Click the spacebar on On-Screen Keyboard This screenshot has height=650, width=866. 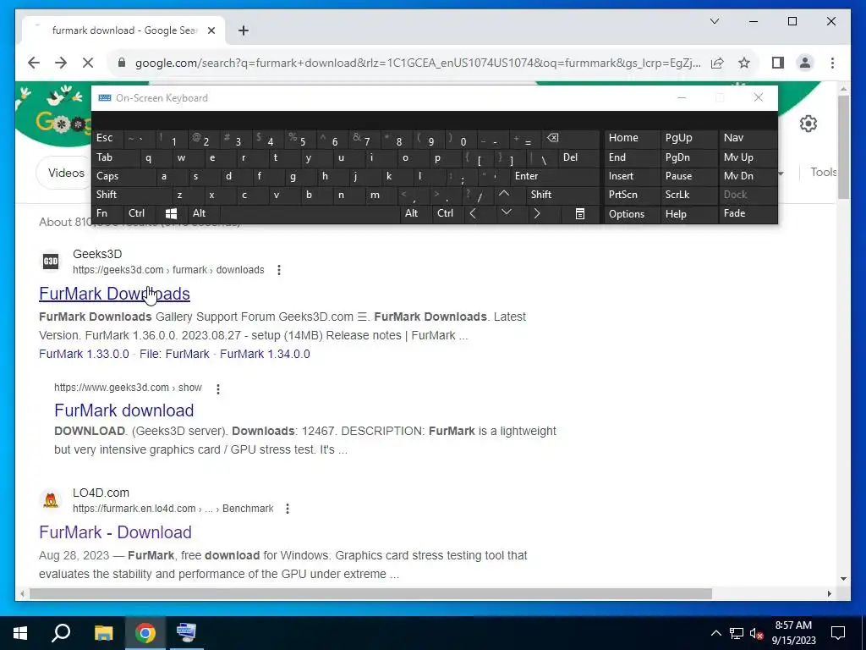click(310, 213)
